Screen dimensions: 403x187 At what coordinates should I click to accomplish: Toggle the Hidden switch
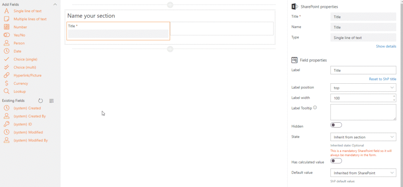(x=336, y=125)
